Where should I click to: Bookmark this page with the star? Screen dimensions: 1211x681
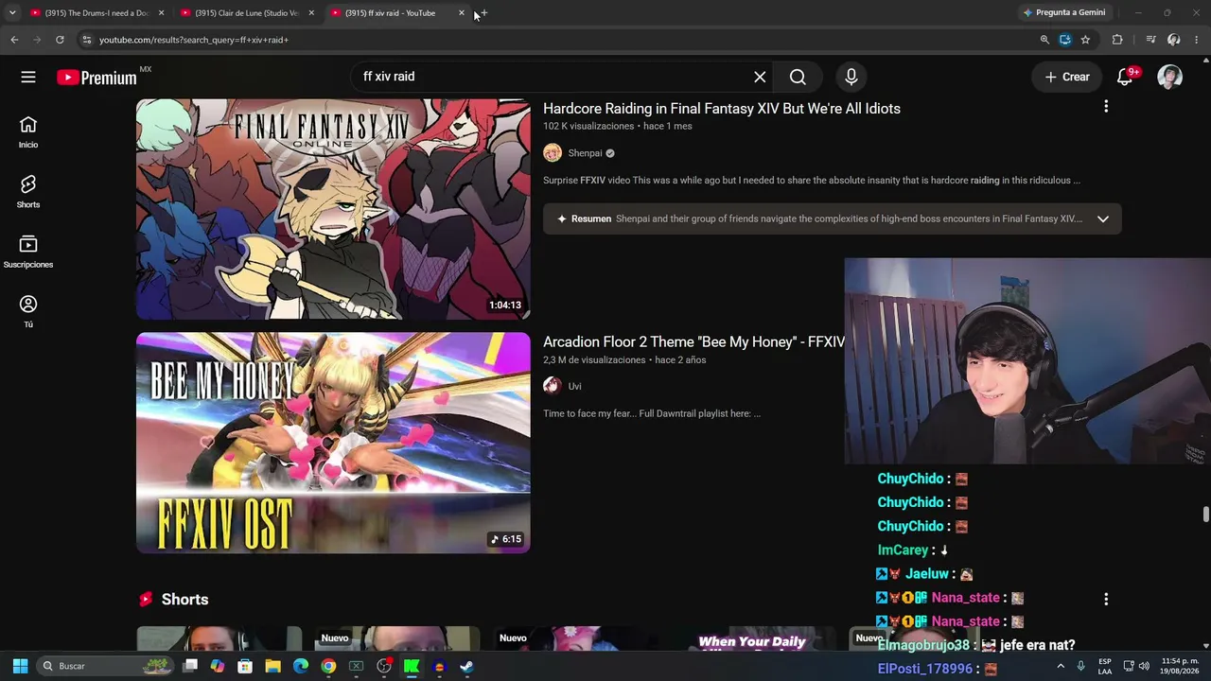[x=1085, y=40]
